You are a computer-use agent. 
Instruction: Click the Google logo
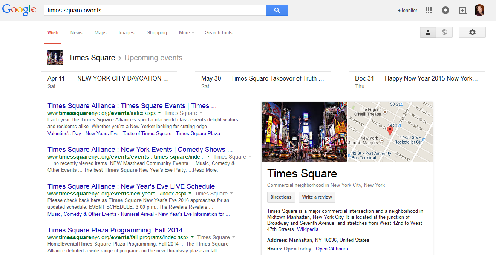[x=19, y=10]
